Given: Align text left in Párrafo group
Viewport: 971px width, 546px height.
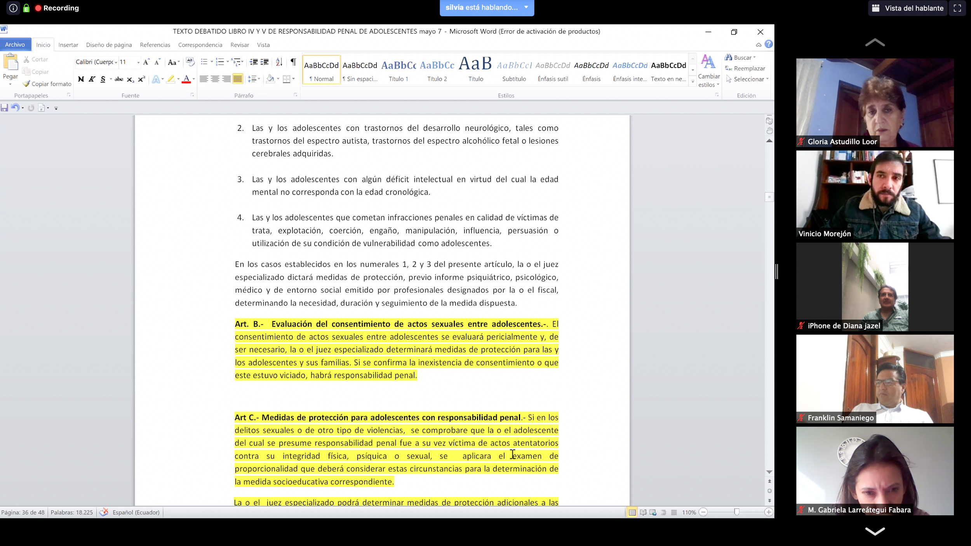Looking at the screenshot, I should (x=204, y=79).
